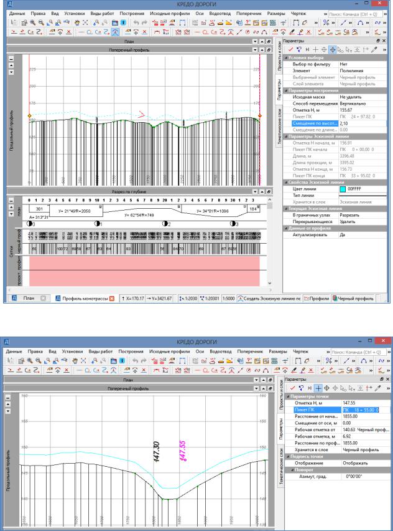Click highlighted plus cursor icon in lower Параметры toolbar

pyautogui.click(x=318, y=388)
